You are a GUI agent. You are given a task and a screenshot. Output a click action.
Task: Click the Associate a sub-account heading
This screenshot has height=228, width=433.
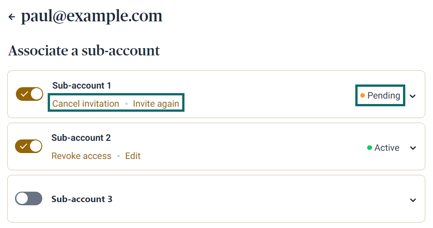coord(84,50)
